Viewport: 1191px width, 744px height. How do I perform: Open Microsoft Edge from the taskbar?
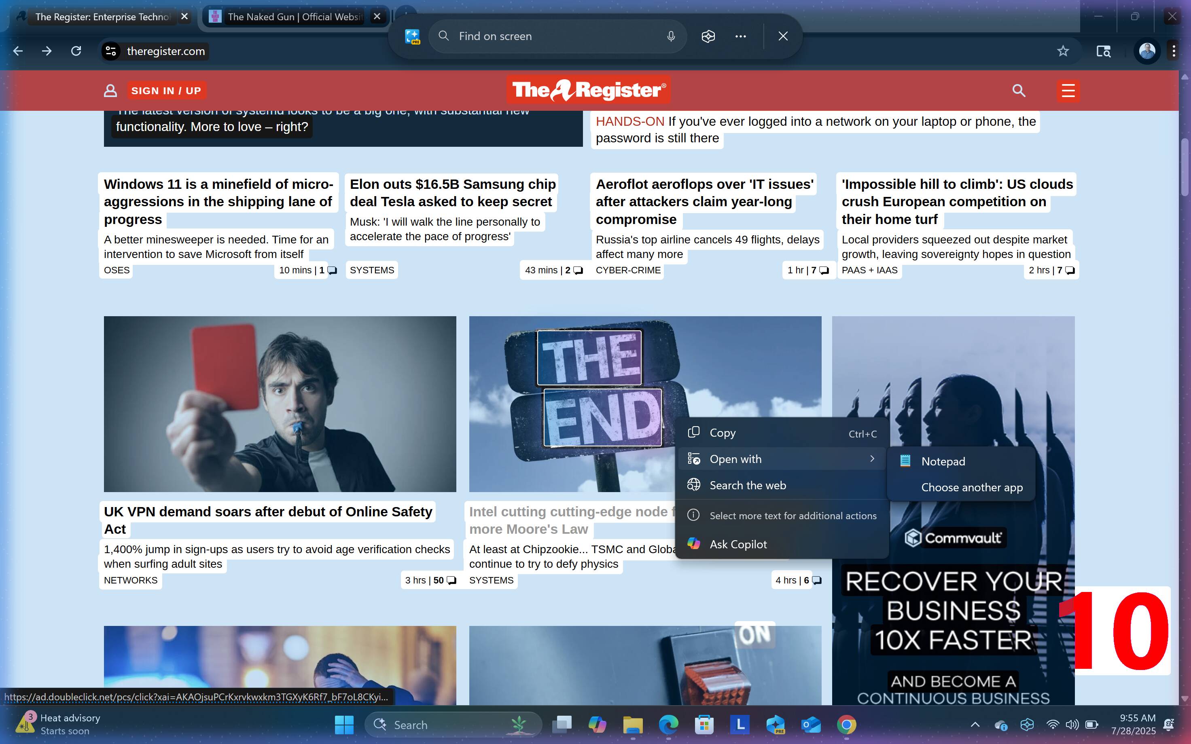click(x=668, y=725)
